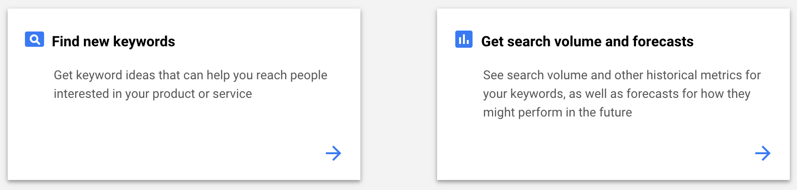Click "interested in your product or service" text
The image size is (797, 190).
tap(153, 94)
